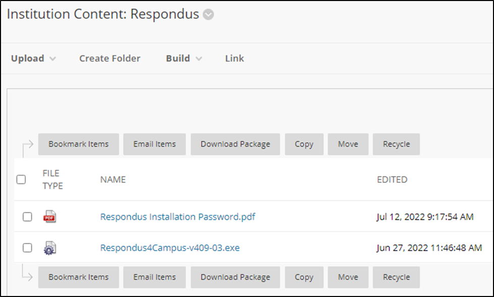Sort by the NAME column header

(x=113, y=179)
